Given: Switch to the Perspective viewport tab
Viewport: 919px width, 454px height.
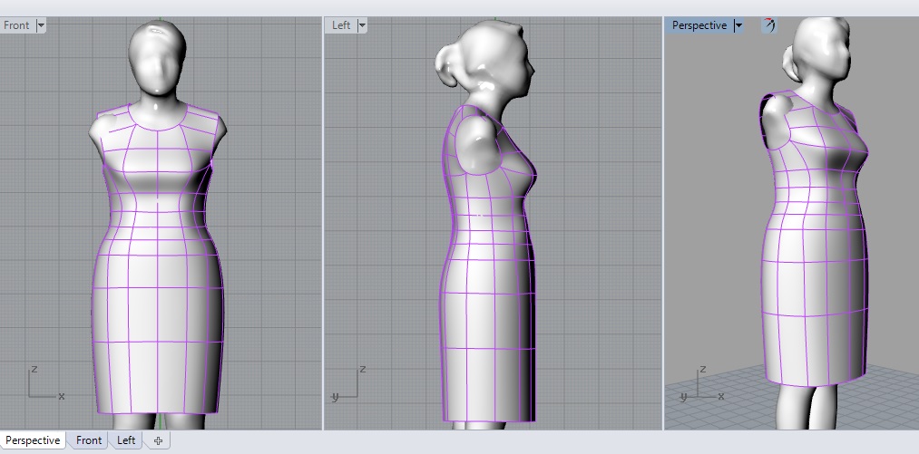Looking at the screenshot, I should click(33, 440).
